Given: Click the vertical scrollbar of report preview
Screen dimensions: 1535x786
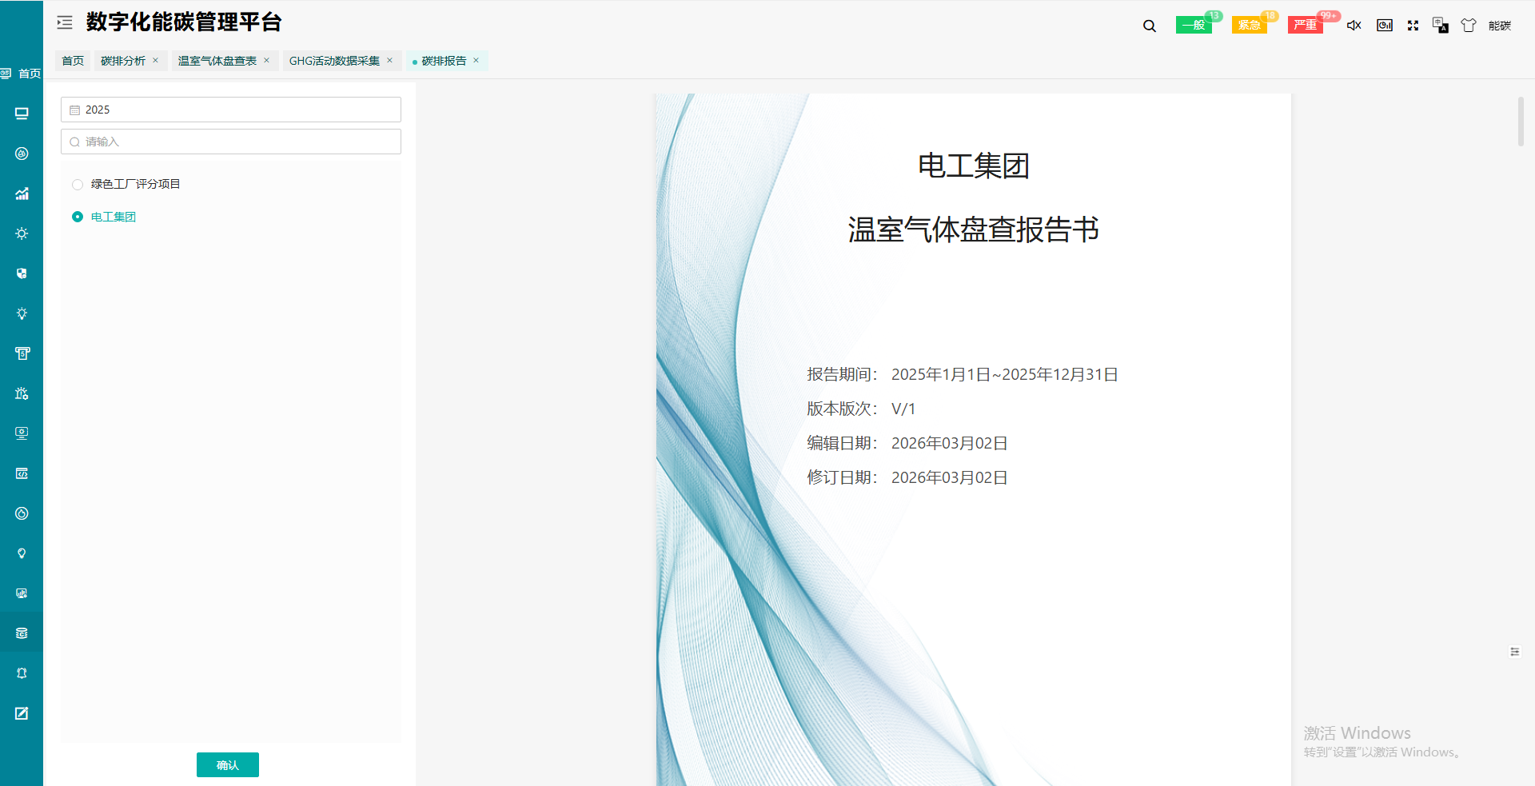Looking at the screenshot, I should (x=1521, y=122).
